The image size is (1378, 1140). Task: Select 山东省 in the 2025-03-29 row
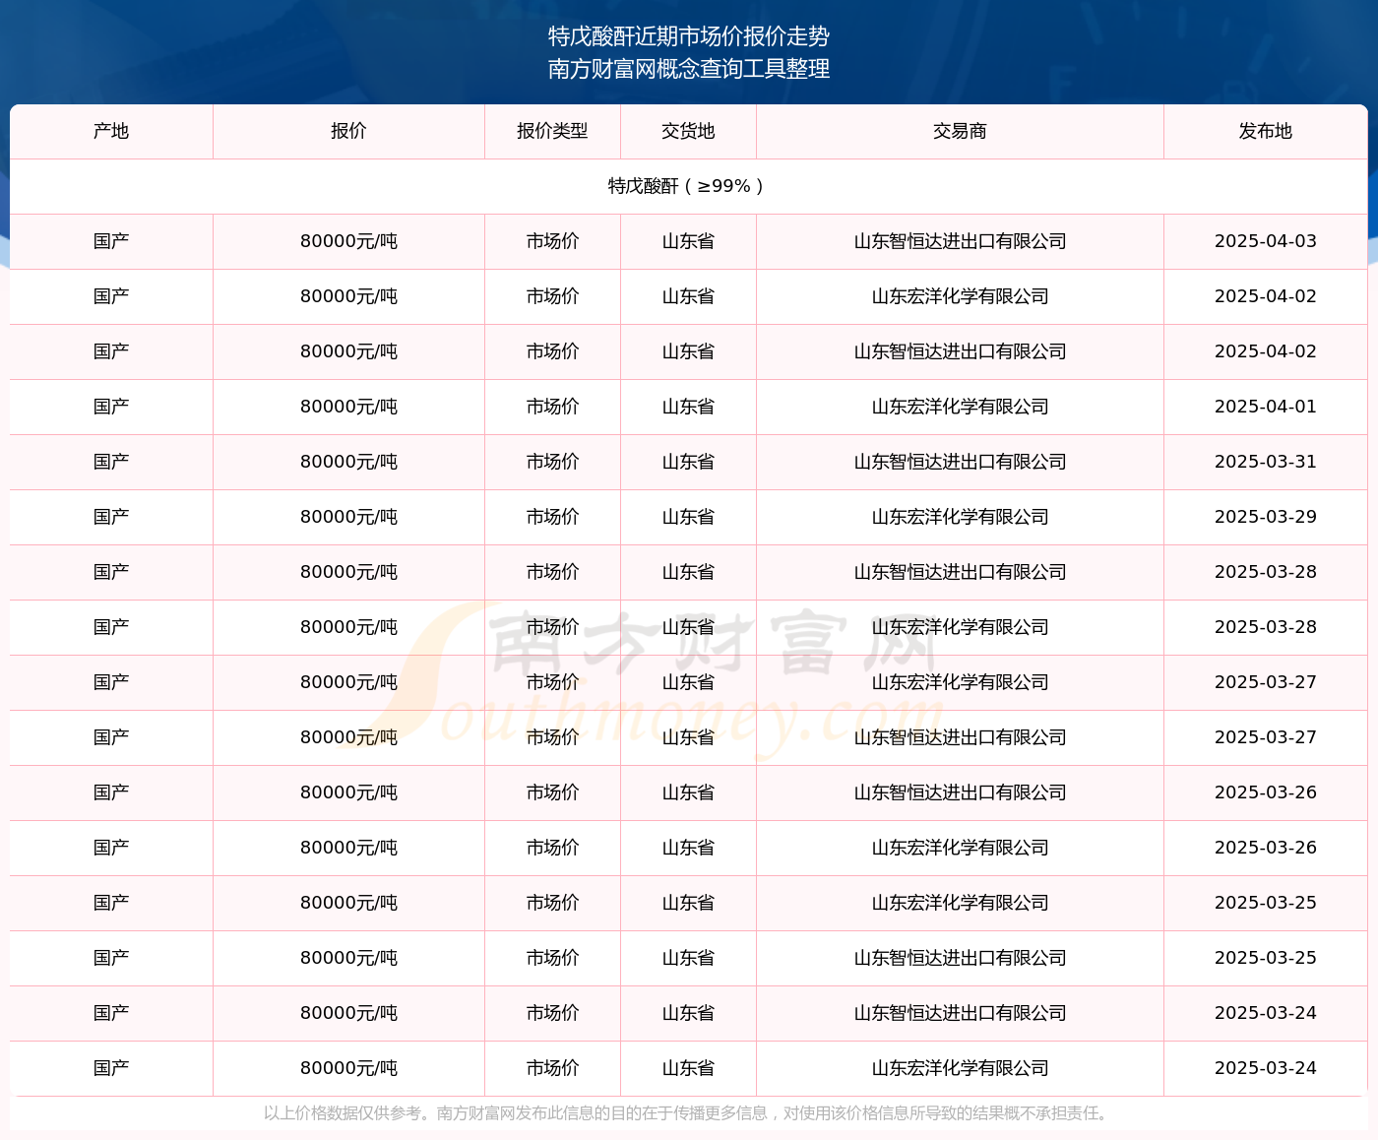(x=688, y=517)
